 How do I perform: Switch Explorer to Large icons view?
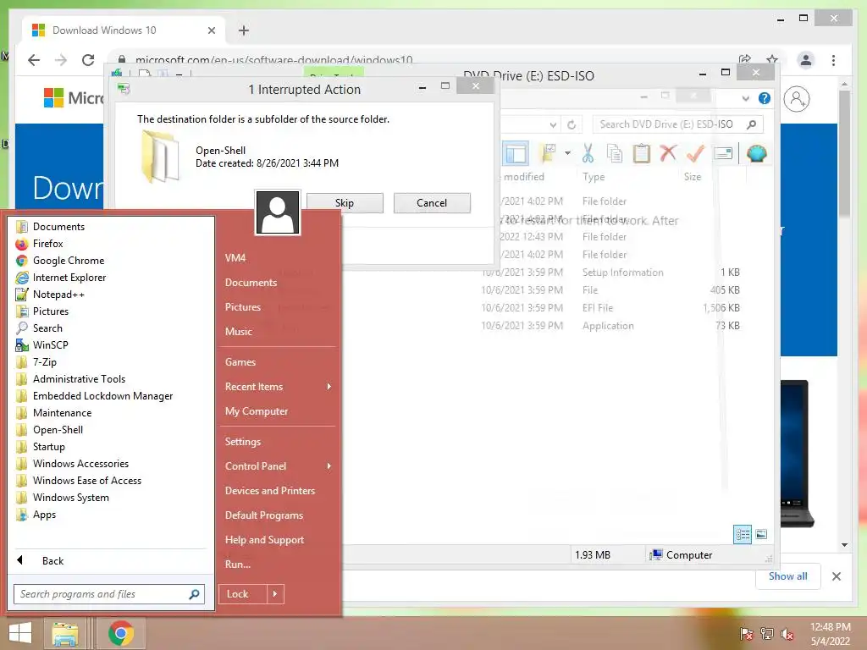761,534
